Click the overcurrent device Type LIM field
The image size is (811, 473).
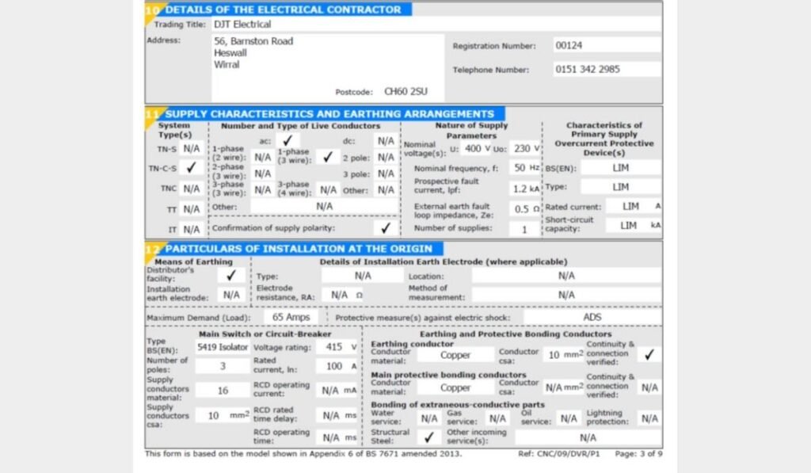621,187
